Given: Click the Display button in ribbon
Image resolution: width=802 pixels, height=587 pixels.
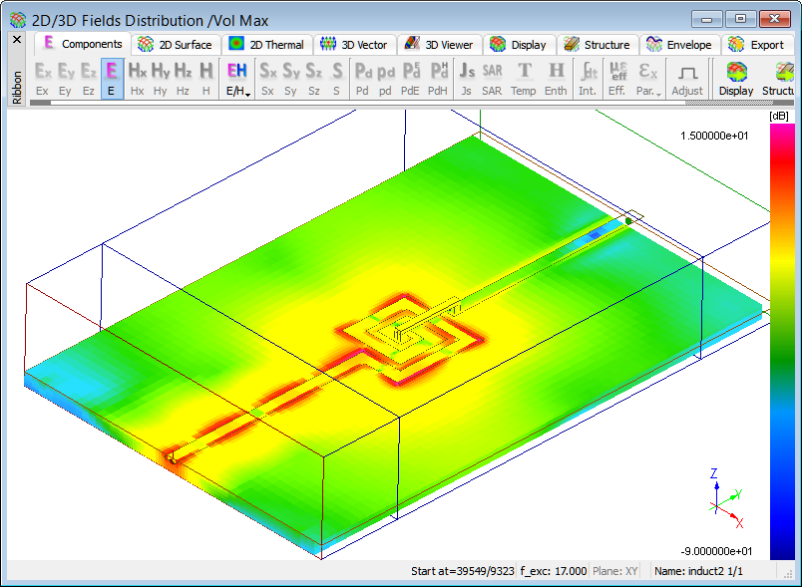Looking at the screenshot, I should [x=736, y=78].
